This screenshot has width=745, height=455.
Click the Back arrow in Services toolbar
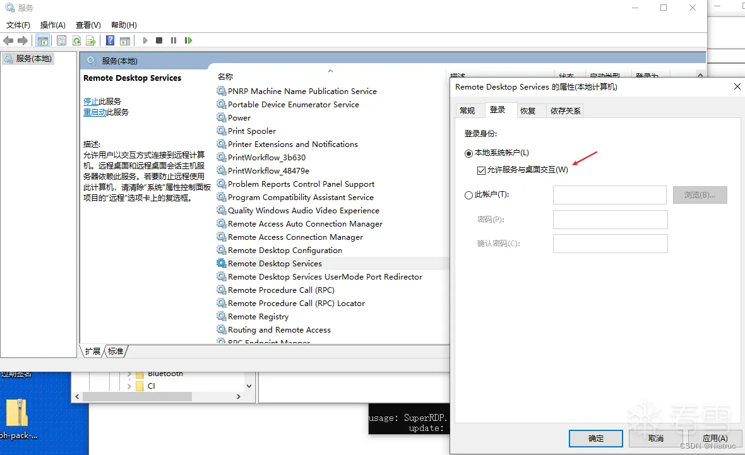[x=8, y=41]
